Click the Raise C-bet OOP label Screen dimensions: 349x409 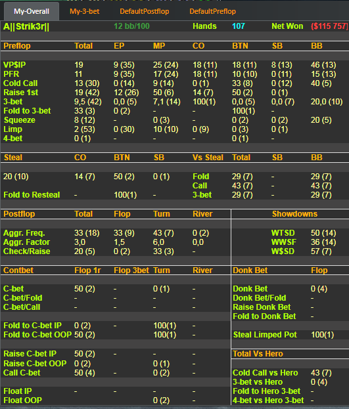pos(35,363)
